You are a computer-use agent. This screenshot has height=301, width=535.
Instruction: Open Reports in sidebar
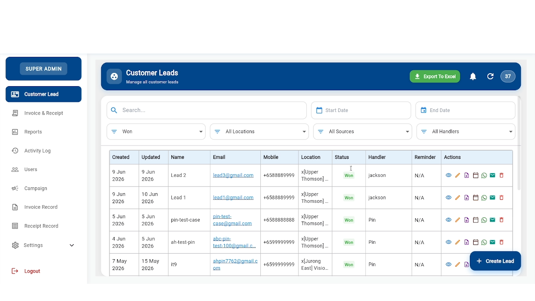[x=43, y=132]
